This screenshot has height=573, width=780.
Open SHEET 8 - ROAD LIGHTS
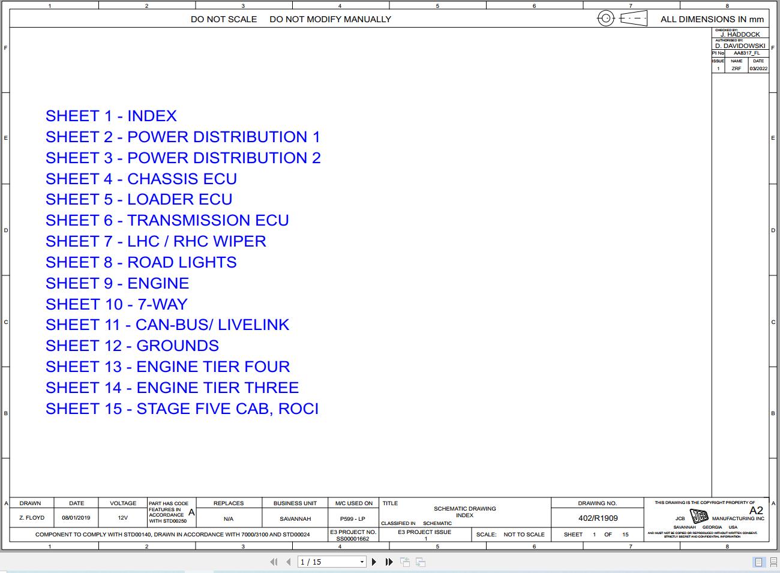tap(140, 262)
